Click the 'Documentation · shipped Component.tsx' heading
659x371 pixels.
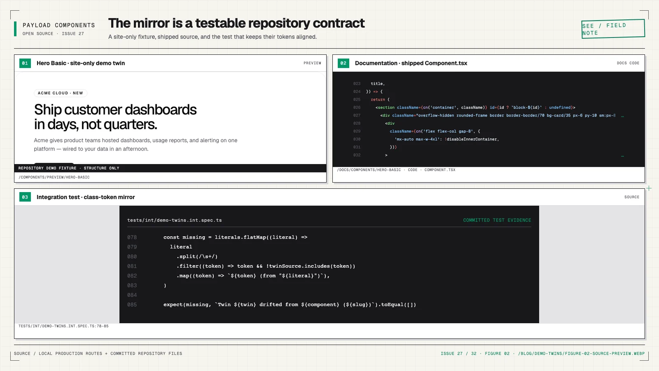point(411,63)
